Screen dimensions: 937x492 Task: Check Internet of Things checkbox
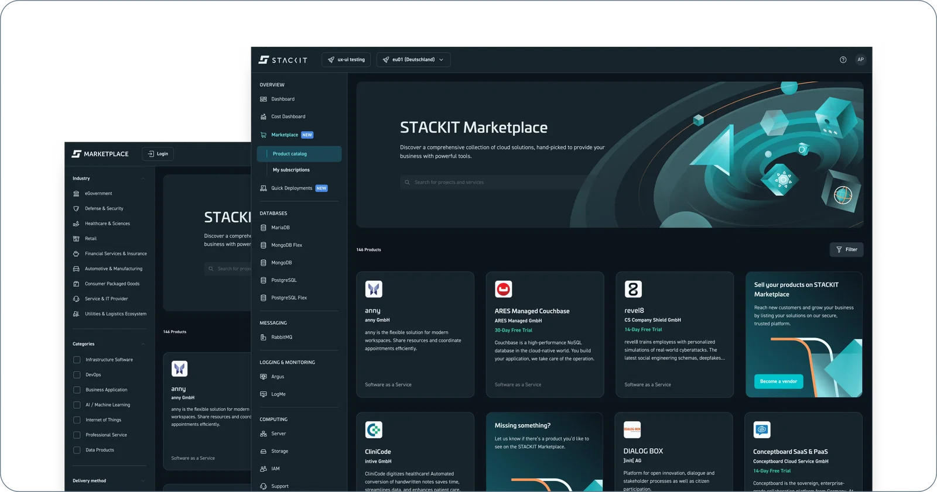pyautogui.click(x=77, y=420)
